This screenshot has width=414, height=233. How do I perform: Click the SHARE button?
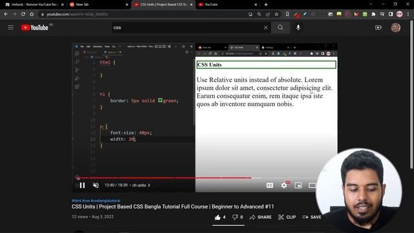click(261, 217)
